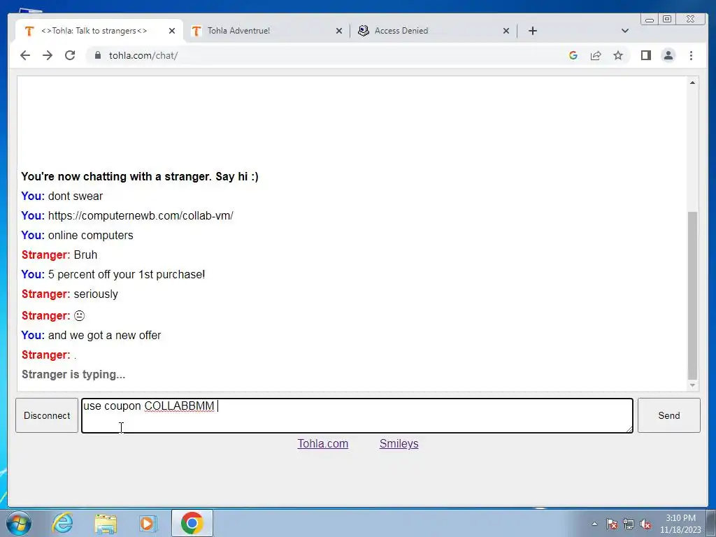Open Chrome profile menu
The image size is (716, 537).
668,55
